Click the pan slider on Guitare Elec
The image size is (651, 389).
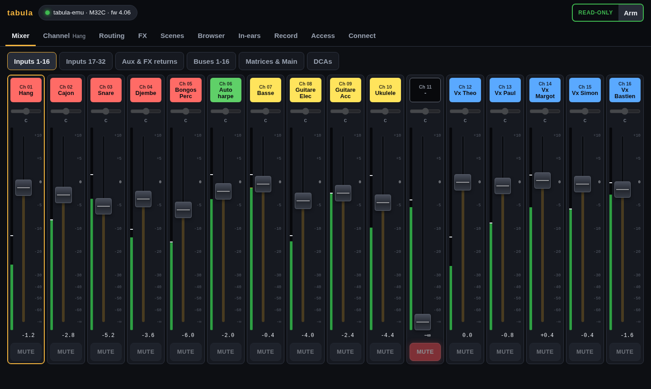(306, 111)
